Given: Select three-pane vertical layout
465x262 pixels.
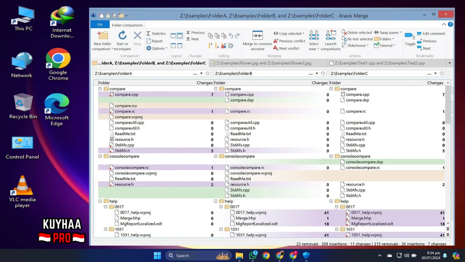Looking at the screenshot, I should point(179,36).
